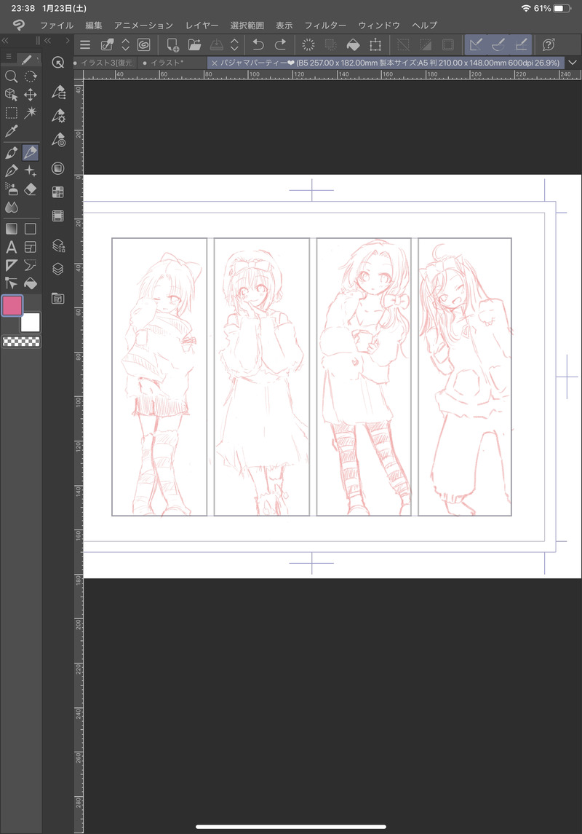Select the Figure square shape tool

[31, 229]
